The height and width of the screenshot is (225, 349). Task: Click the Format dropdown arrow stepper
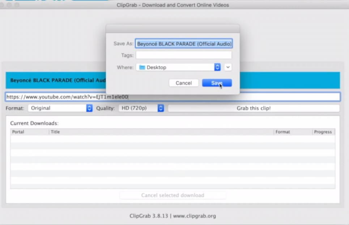[89, 108]
